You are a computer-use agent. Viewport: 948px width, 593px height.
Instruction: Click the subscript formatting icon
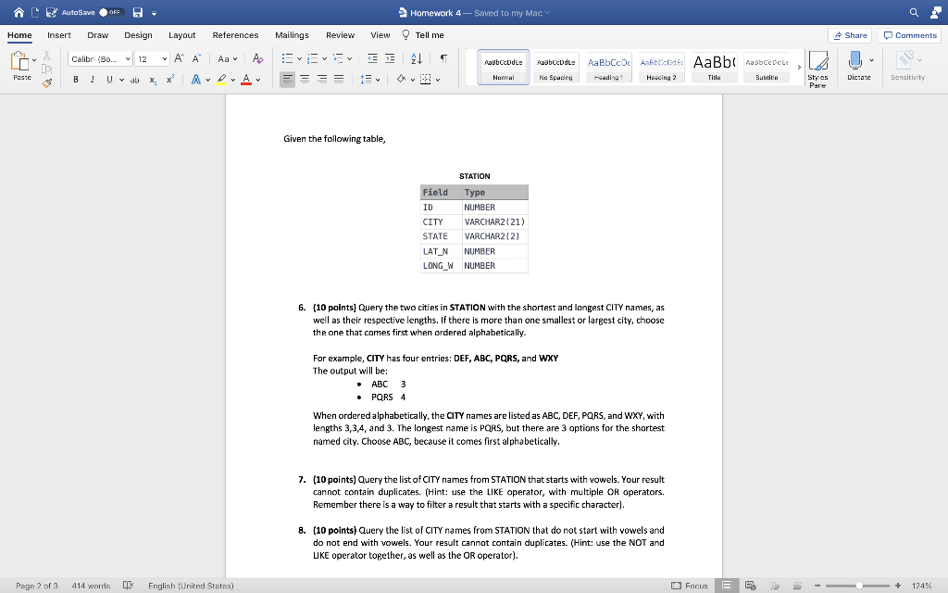pos(153,82)
